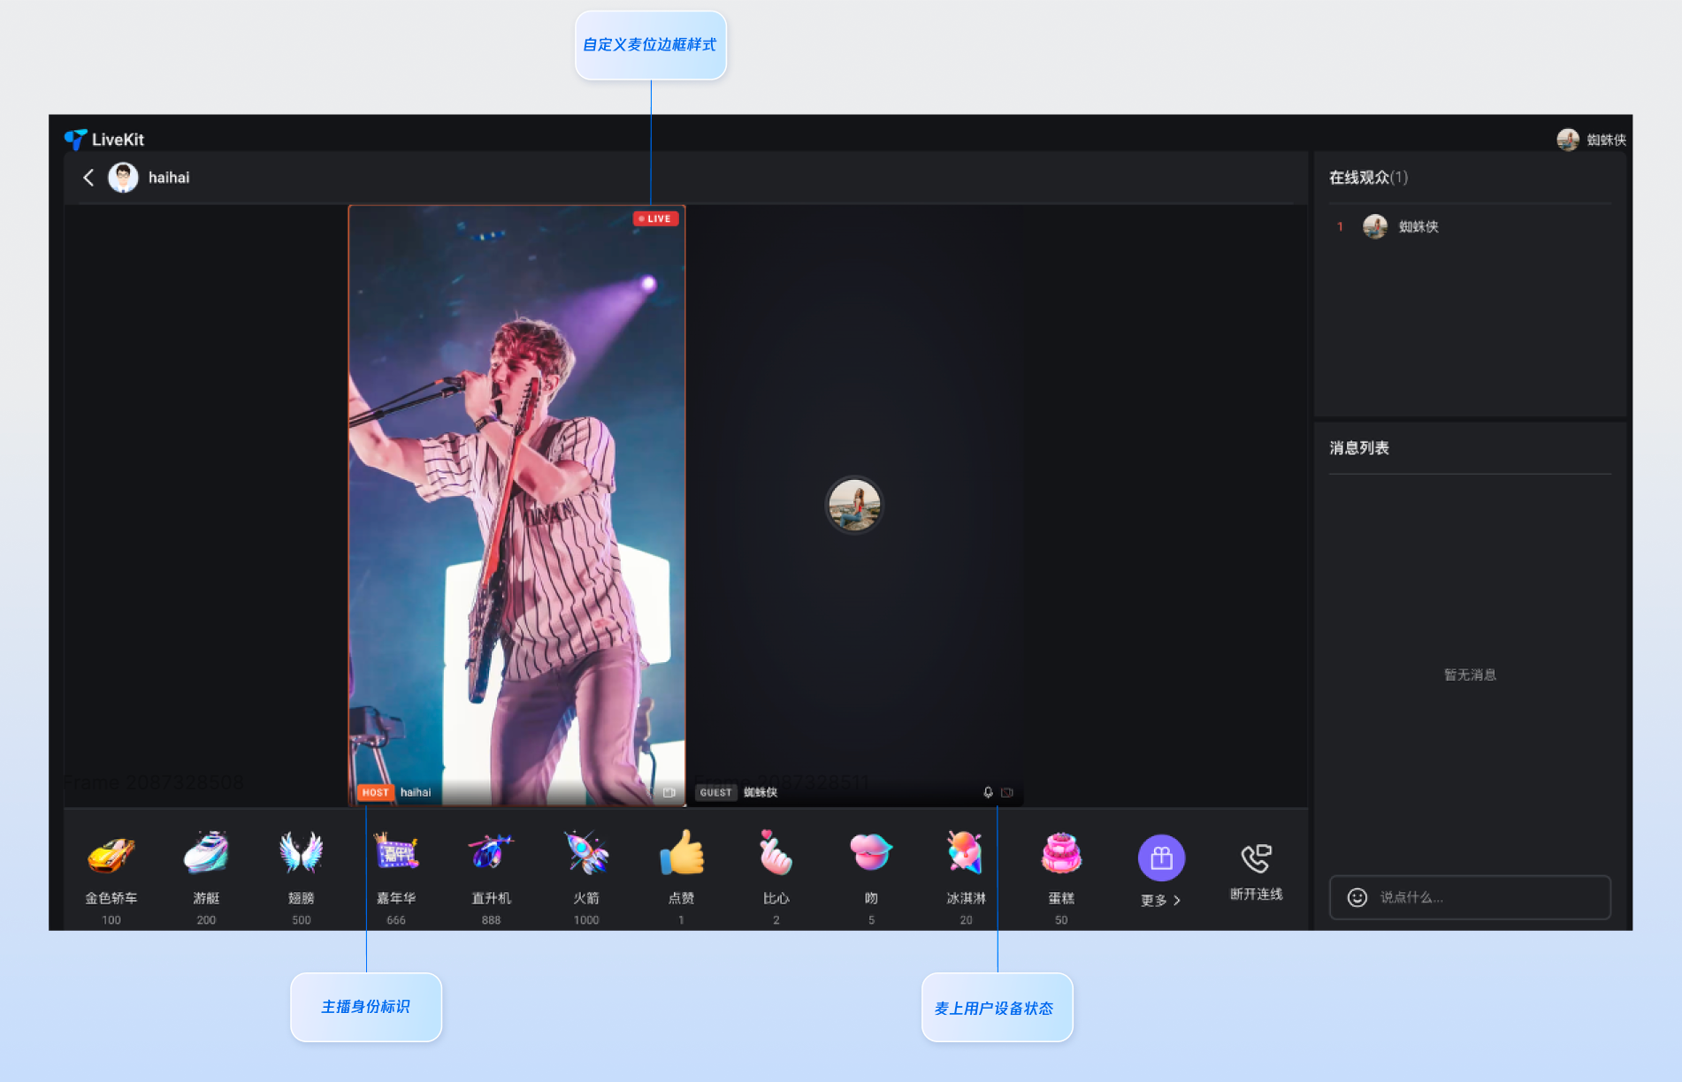Send the 冰淇淋 ice cream gift

(966, 878)
